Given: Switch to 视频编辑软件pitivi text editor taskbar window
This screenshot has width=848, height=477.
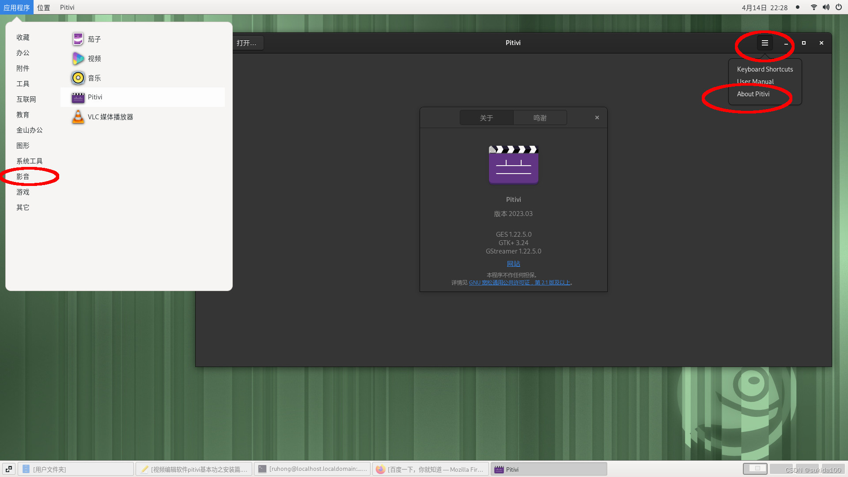Looking at the screenshot, I should (x=194, y=469).
